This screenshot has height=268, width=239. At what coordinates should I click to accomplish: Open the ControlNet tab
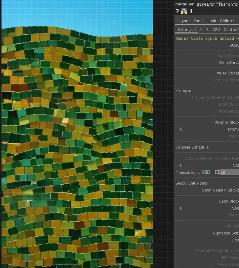231,30
